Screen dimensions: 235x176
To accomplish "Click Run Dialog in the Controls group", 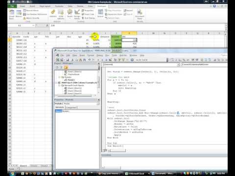I will (88, 18).
